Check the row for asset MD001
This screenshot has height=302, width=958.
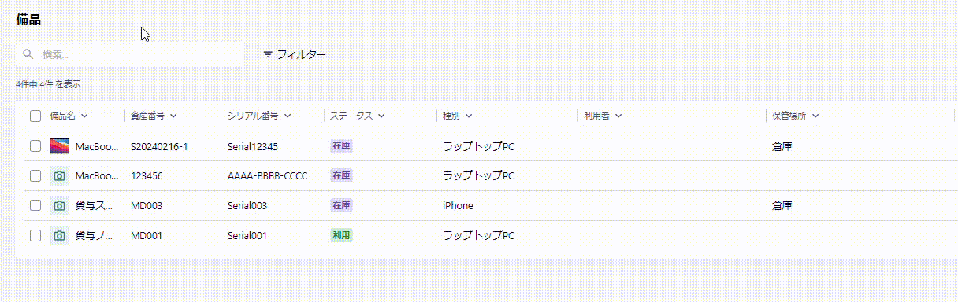(x=35, y=235)
